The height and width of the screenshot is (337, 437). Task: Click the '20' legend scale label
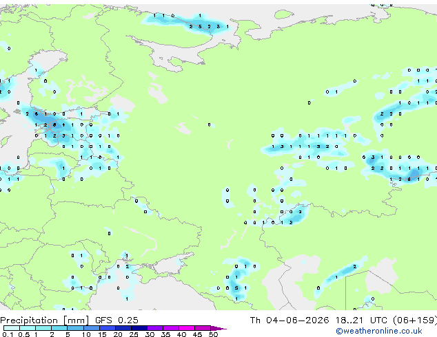click(x=118, y=334)
